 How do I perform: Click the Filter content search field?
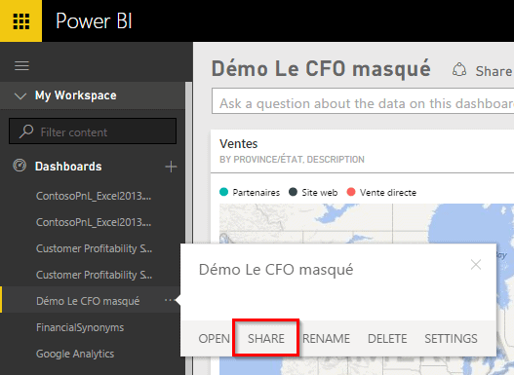93,131
